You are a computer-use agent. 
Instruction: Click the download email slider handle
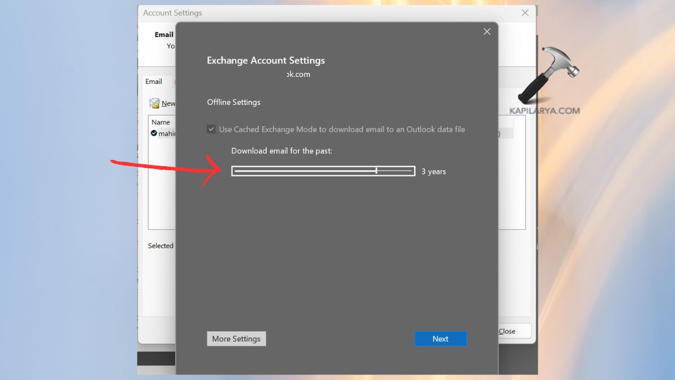click(376, 171)
